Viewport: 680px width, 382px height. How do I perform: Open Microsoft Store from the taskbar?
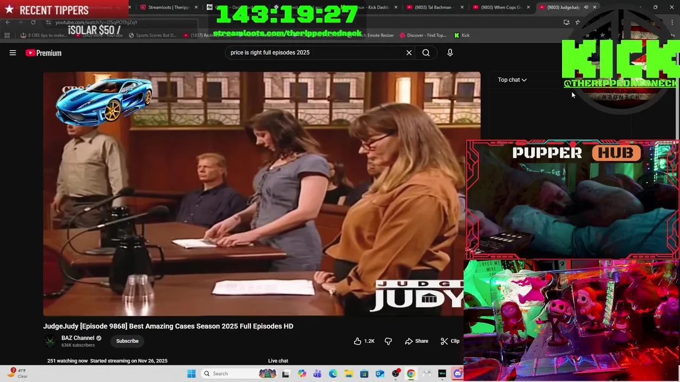coord(364,374)
